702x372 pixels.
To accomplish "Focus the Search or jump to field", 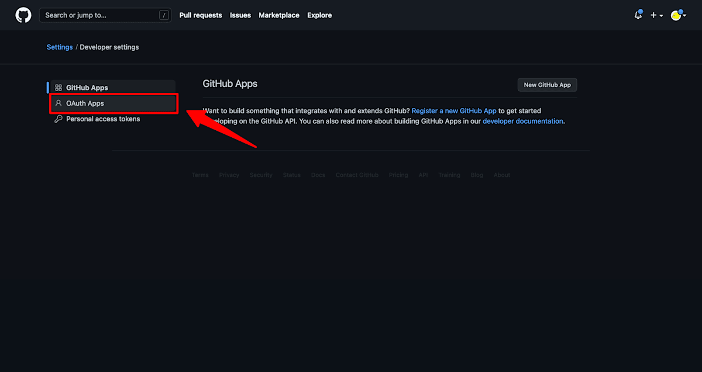I will pos(105,15).
